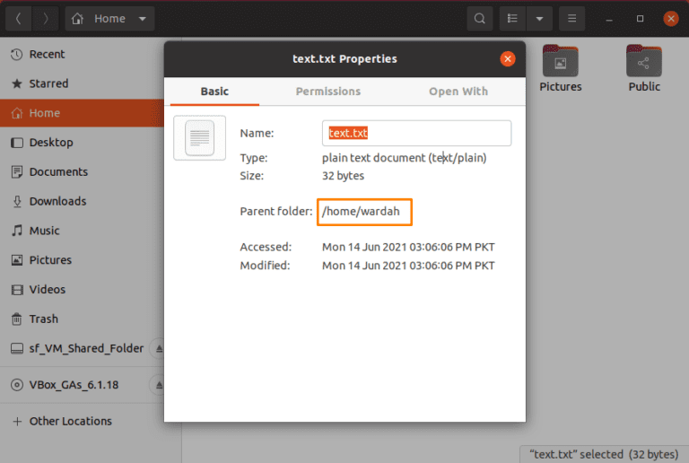Click the plus icon beside Other Locations
This screenshot has height=463, width=689.
(x=17, y=421)
